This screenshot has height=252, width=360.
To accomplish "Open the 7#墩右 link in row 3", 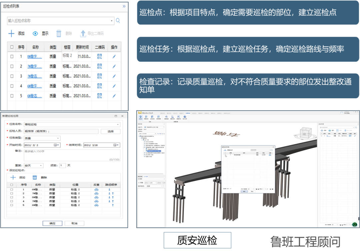I will (35, 76).
